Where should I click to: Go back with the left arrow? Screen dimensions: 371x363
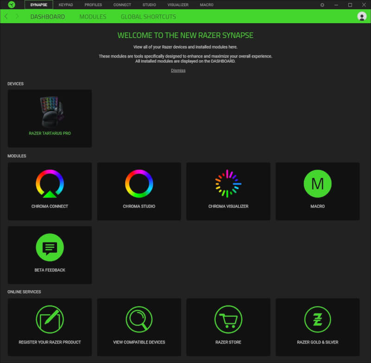pyautogui.click(x=6, y=16)
